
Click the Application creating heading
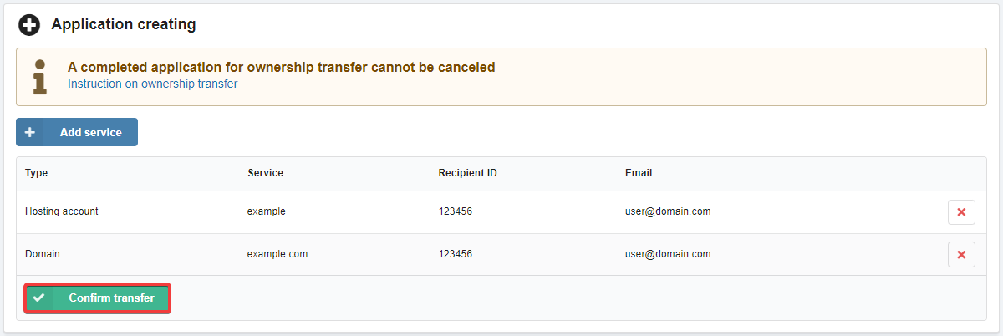pyautogui.click(x=124, y=25)
